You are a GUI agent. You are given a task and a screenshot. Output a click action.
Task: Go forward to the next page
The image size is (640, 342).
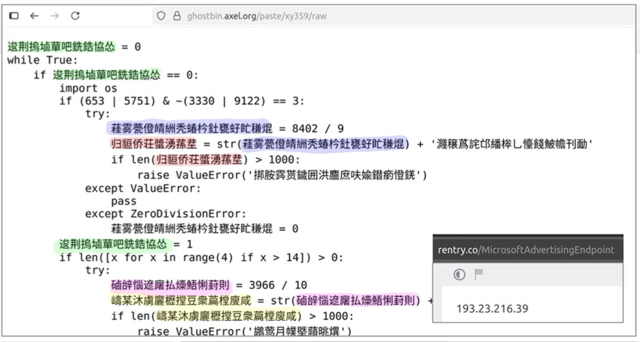coord(54,16)
